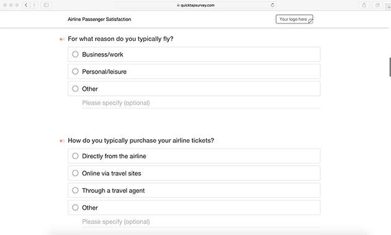391x235 pixels.
Task: Click the Your logo here button
Action: pos(294,19)
